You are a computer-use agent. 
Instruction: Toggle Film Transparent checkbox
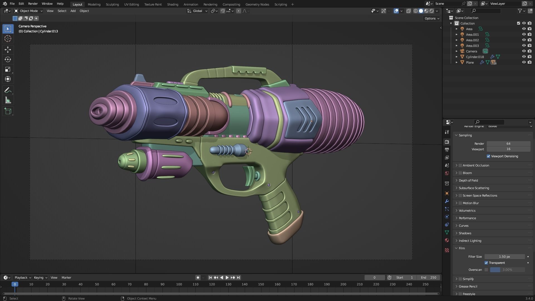tap(486, 263)
